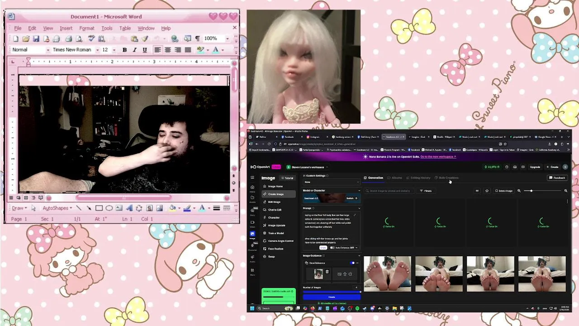Image resolution: width=579 pixels, height=326 pixels.
Task: Switch to the Editing History tab in OpenArt
Action: (x=418, y=178)
